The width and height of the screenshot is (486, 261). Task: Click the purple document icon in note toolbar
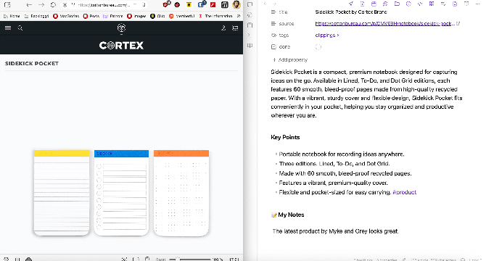click(x=363, y=4)
